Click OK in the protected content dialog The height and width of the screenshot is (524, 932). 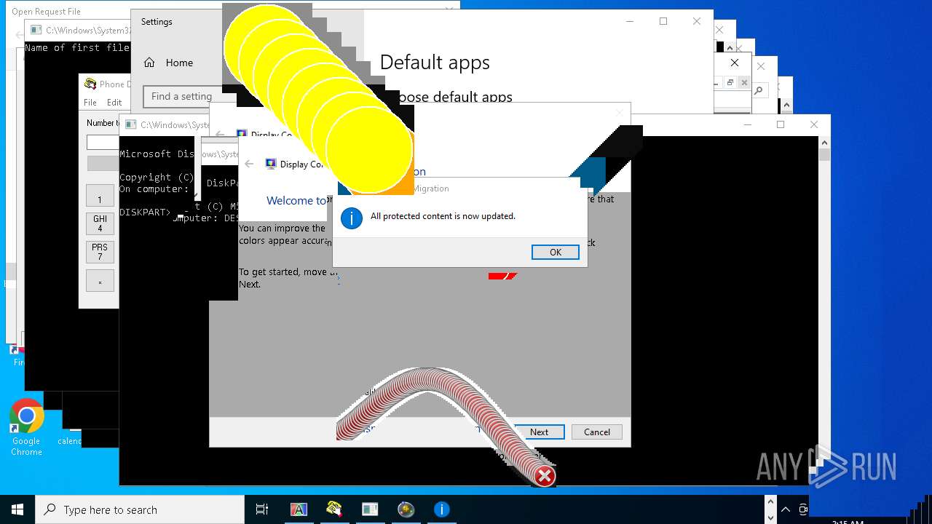click(x=555, y=252)
